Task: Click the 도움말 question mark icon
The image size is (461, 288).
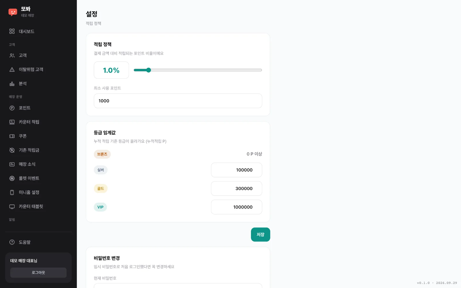Action: click(12, 242)
